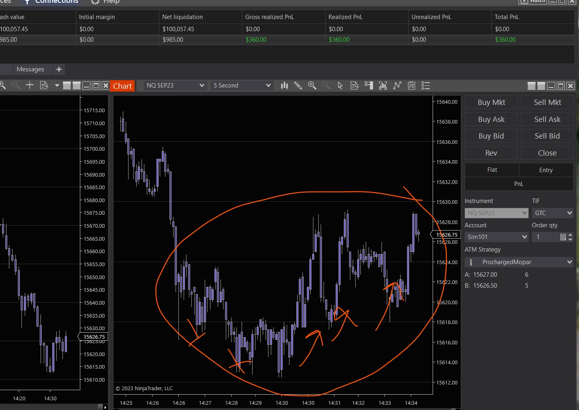Select the drawing tools pencil icon
579x410 pixels.
[x=298, y=85]
